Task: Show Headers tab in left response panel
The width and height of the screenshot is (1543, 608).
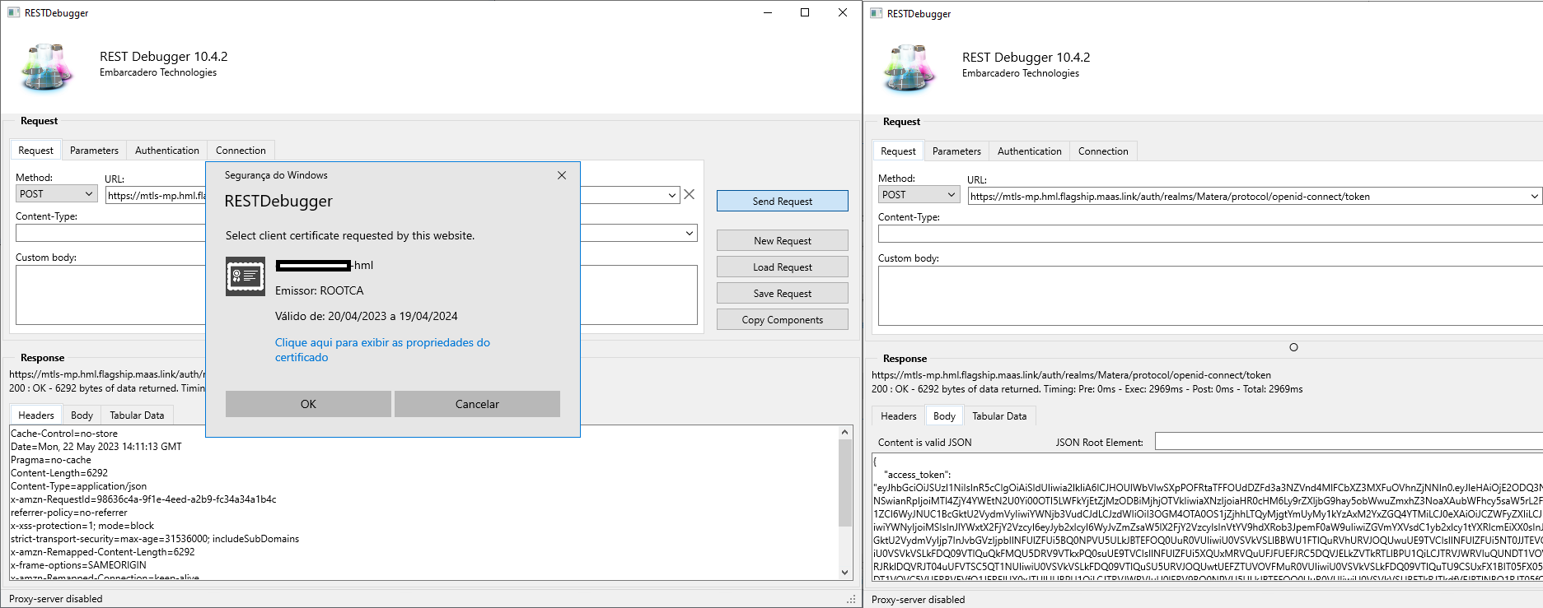Action: pyautogui.click(x=36, y=415)
